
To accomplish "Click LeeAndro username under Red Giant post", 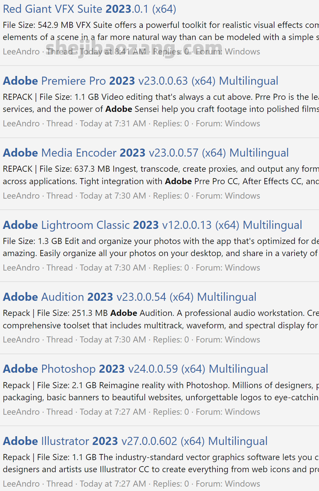I will pyautogui.click(x=21, y=52).
